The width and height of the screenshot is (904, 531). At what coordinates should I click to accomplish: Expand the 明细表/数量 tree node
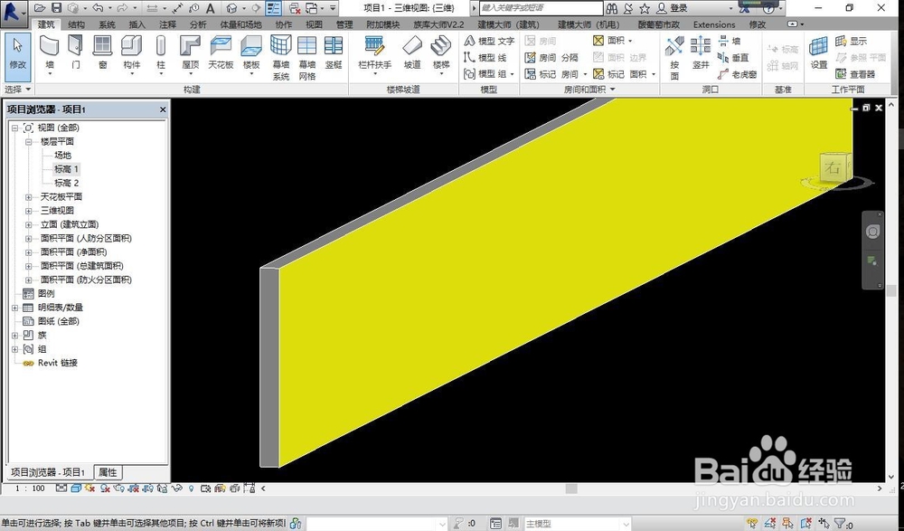coord(15,308)
